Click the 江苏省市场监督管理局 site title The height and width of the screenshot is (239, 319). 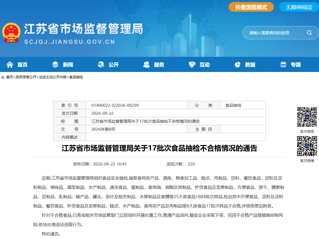tap(83, 29)
